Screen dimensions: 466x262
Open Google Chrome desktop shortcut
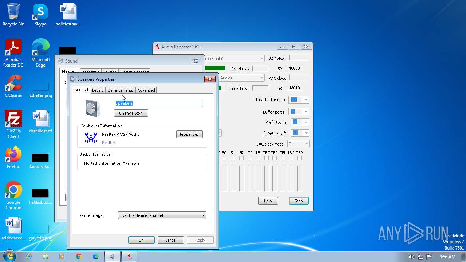13,196
